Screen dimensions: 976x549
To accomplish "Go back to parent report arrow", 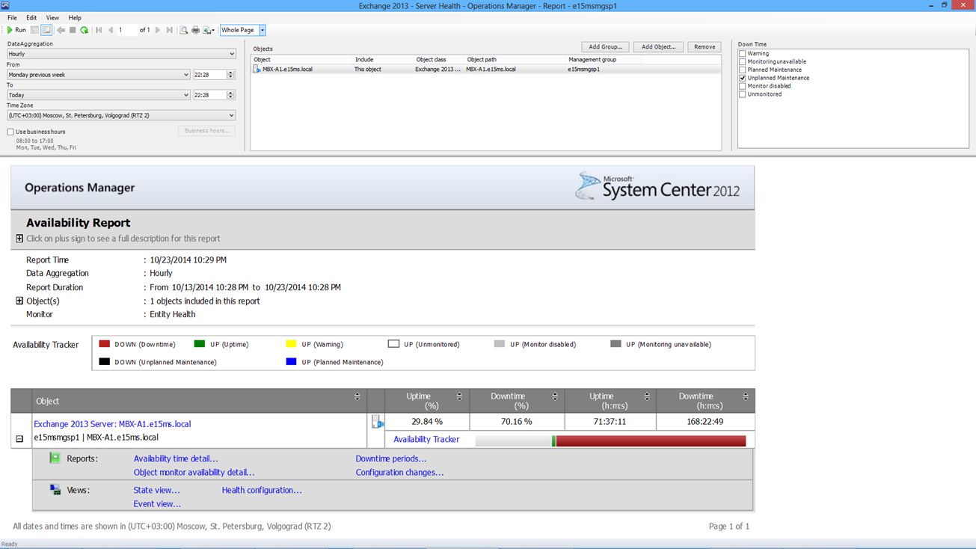I will 61,30.
